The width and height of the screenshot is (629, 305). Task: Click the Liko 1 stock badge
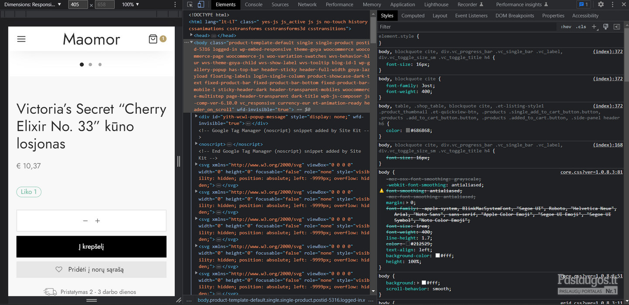pos(29,192)
